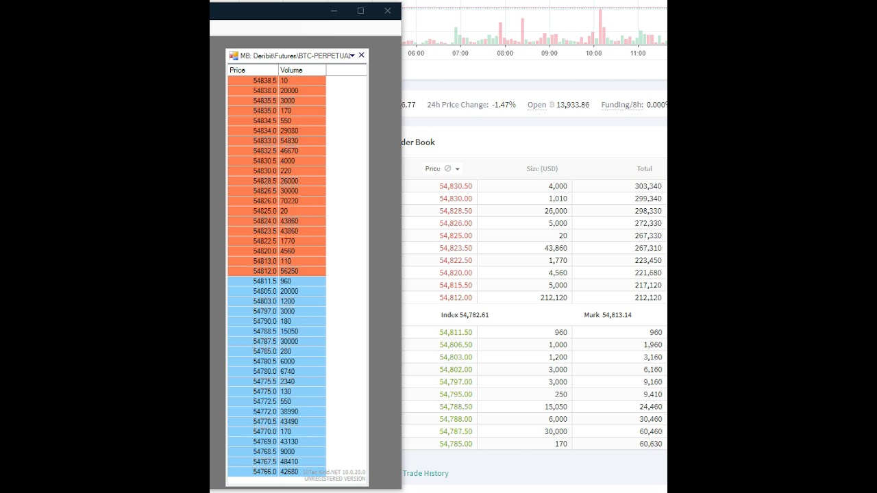The height and width of the screenshot is (493, 877).
Task: Select ask price 54,815.50 in Order Book
Action: [x=456, y=285]
